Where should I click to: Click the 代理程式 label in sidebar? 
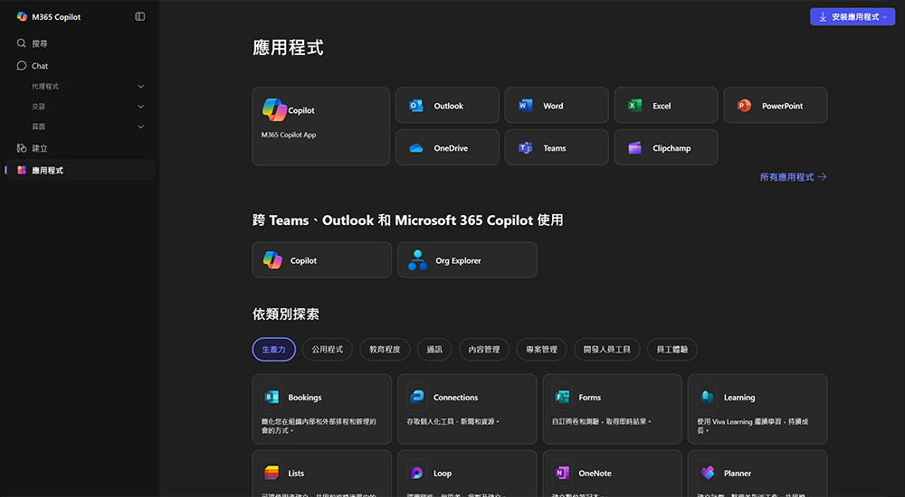click(45, 87)
